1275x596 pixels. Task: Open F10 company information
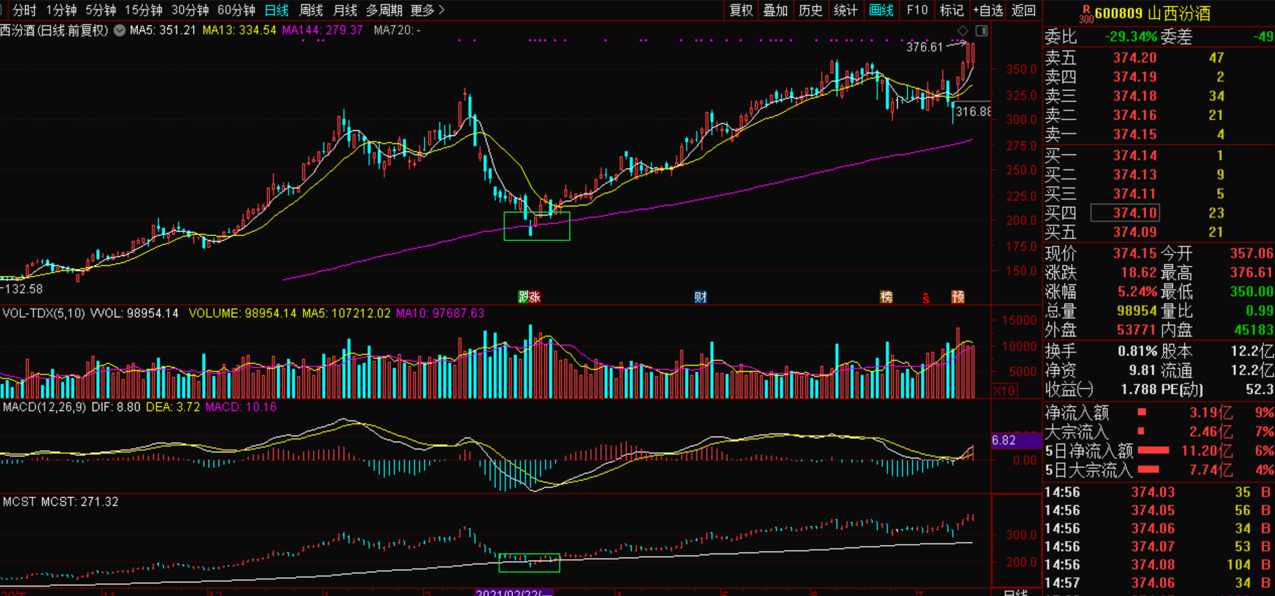point(916,10)
